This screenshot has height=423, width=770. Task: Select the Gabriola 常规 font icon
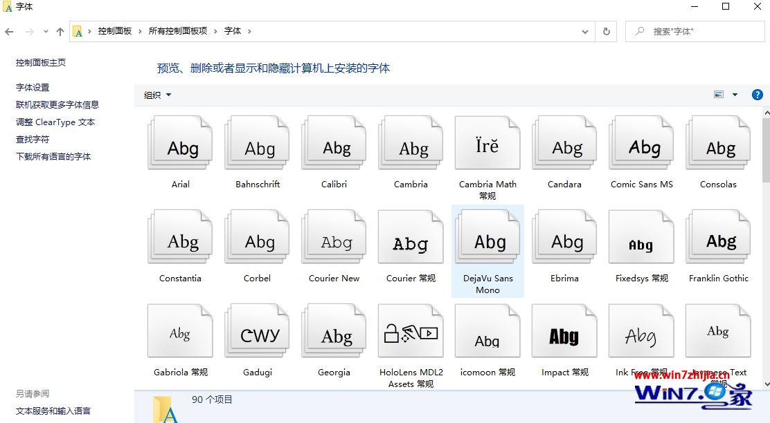point(180,331)
